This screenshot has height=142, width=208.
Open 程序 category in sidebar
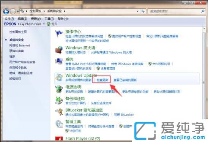coord(12,57)
